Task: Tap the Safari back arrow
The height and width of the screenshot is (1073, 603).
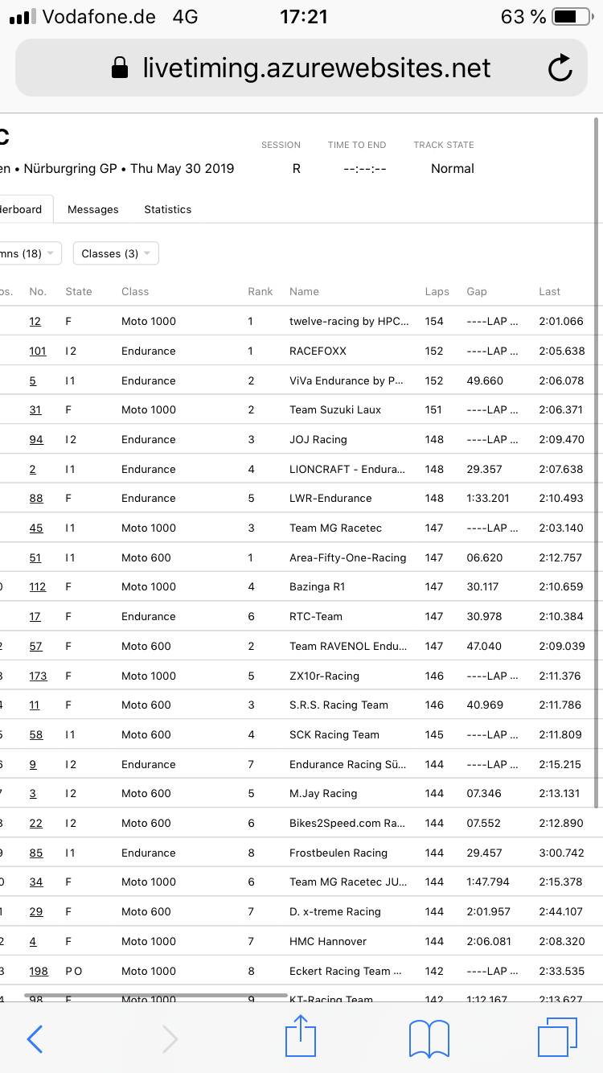Action: coord(35,1038)
